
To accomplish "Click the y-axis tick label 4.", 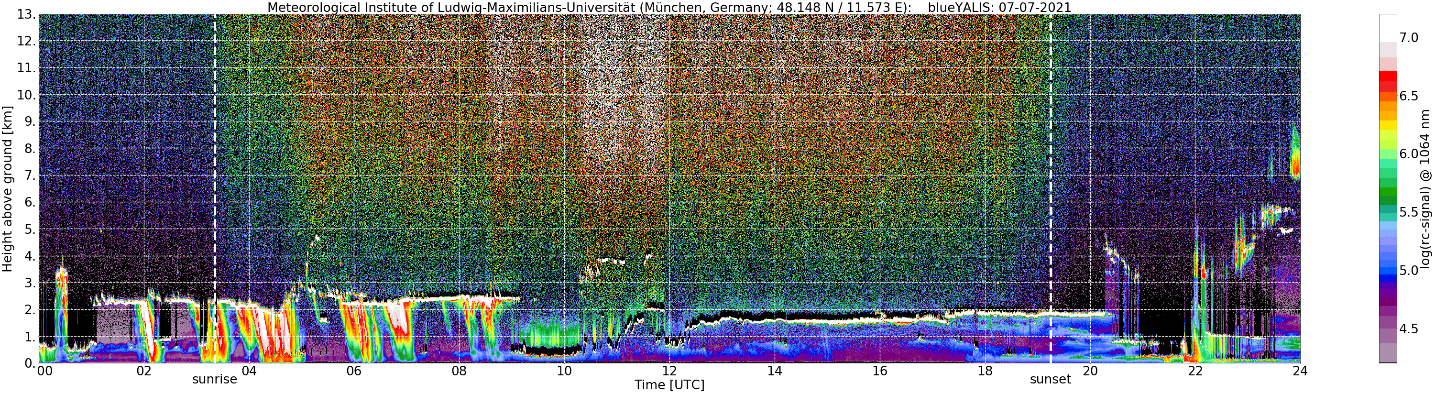I will click(x=30, y=256).
